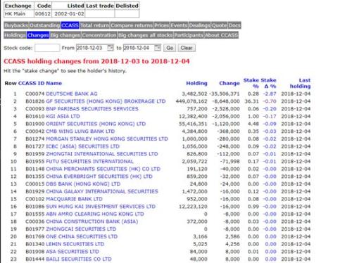The image size is (352, 263).
Task: Go to the Participants tab
Action: [x=189, y=35]
